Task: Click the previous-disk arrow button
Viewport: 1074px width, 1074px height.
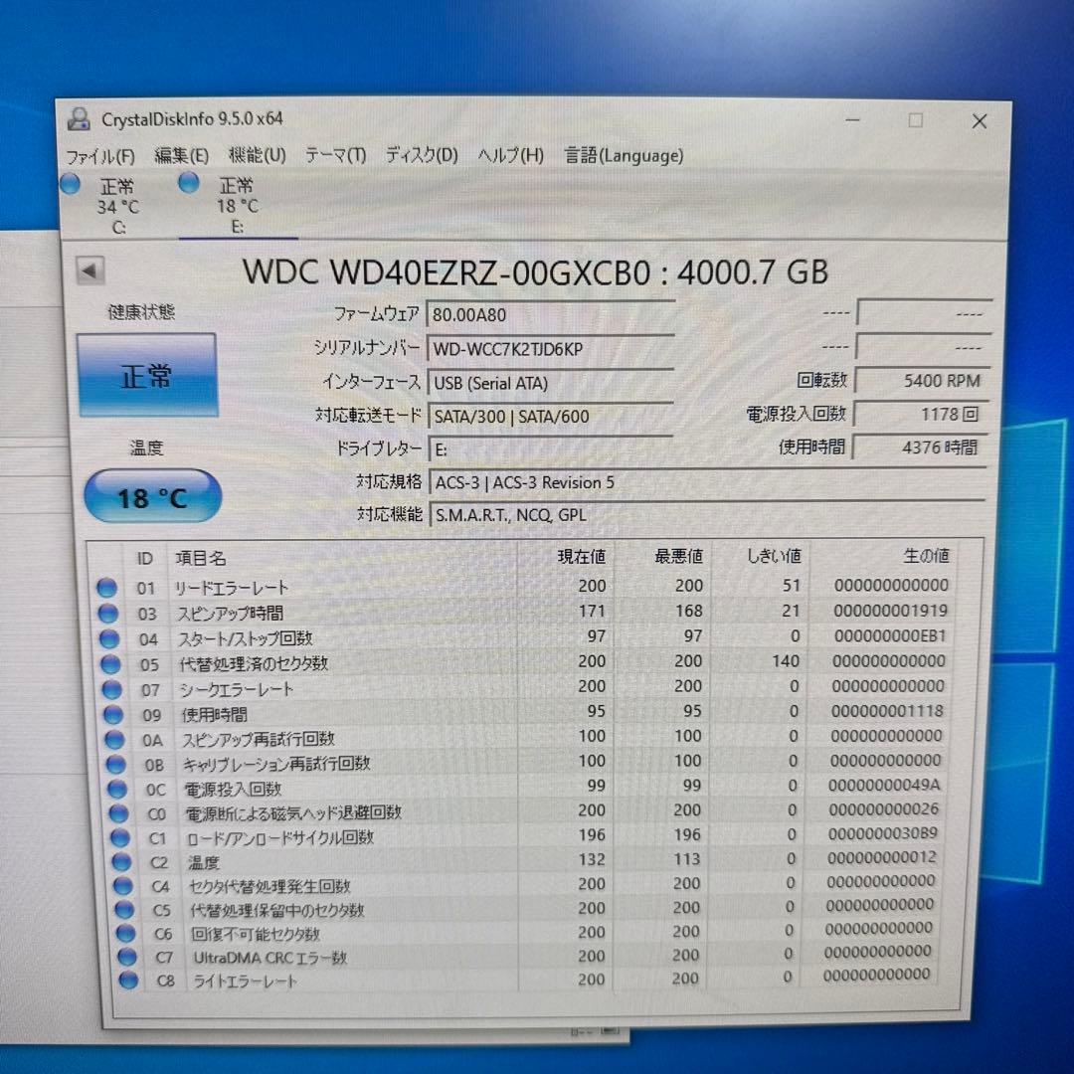Action: (x=89, y=269)
